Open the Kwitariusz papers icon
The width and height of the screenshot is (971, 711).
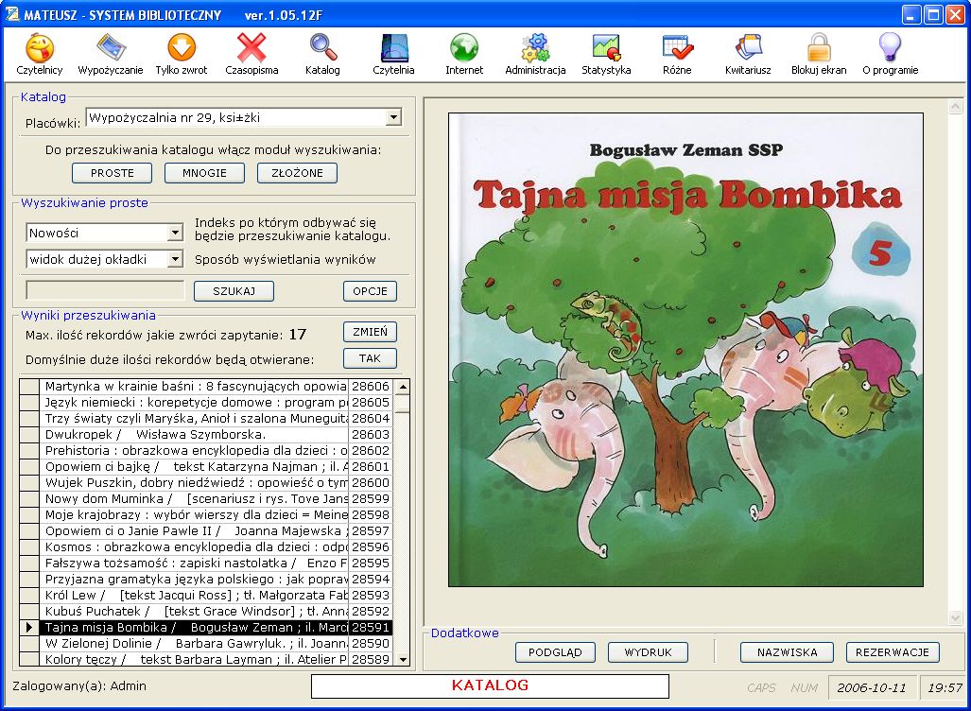pos(748,49)
